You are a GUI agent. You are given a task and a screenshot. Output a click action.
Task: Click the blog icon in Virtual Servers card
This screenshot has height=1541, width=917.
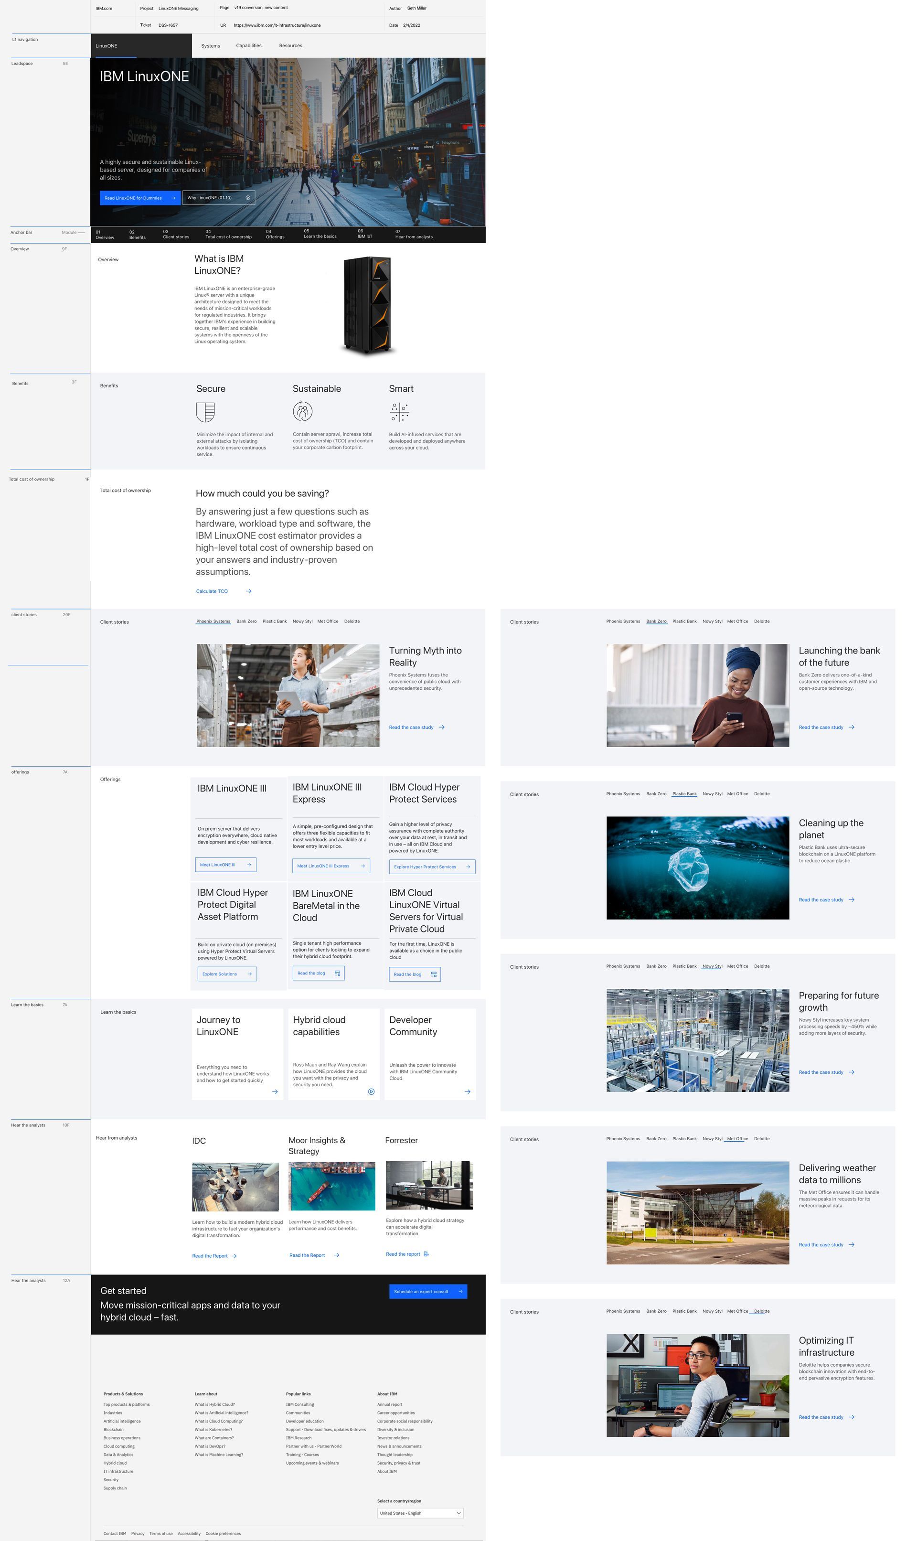(x=434, y=974)
